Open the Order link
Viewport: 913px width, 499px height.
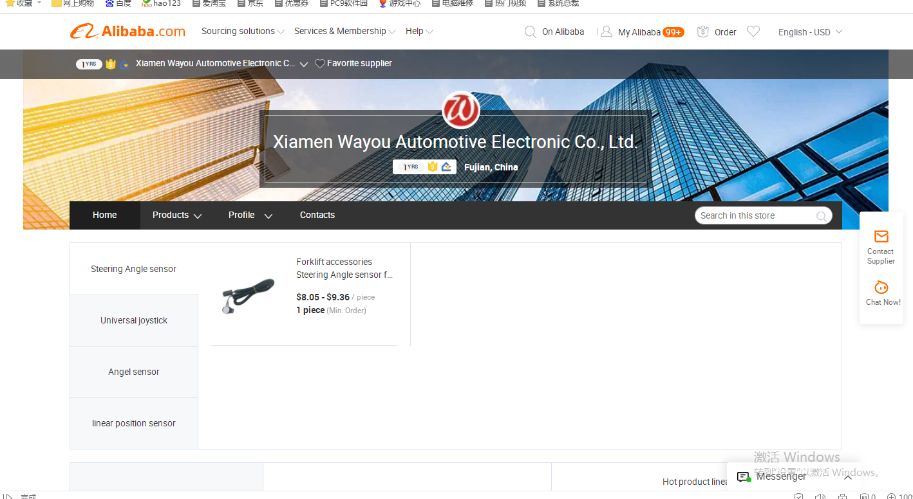[726, 32]
